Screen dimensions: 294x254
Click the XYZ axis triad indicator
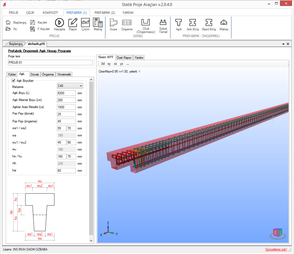point(109,229)
